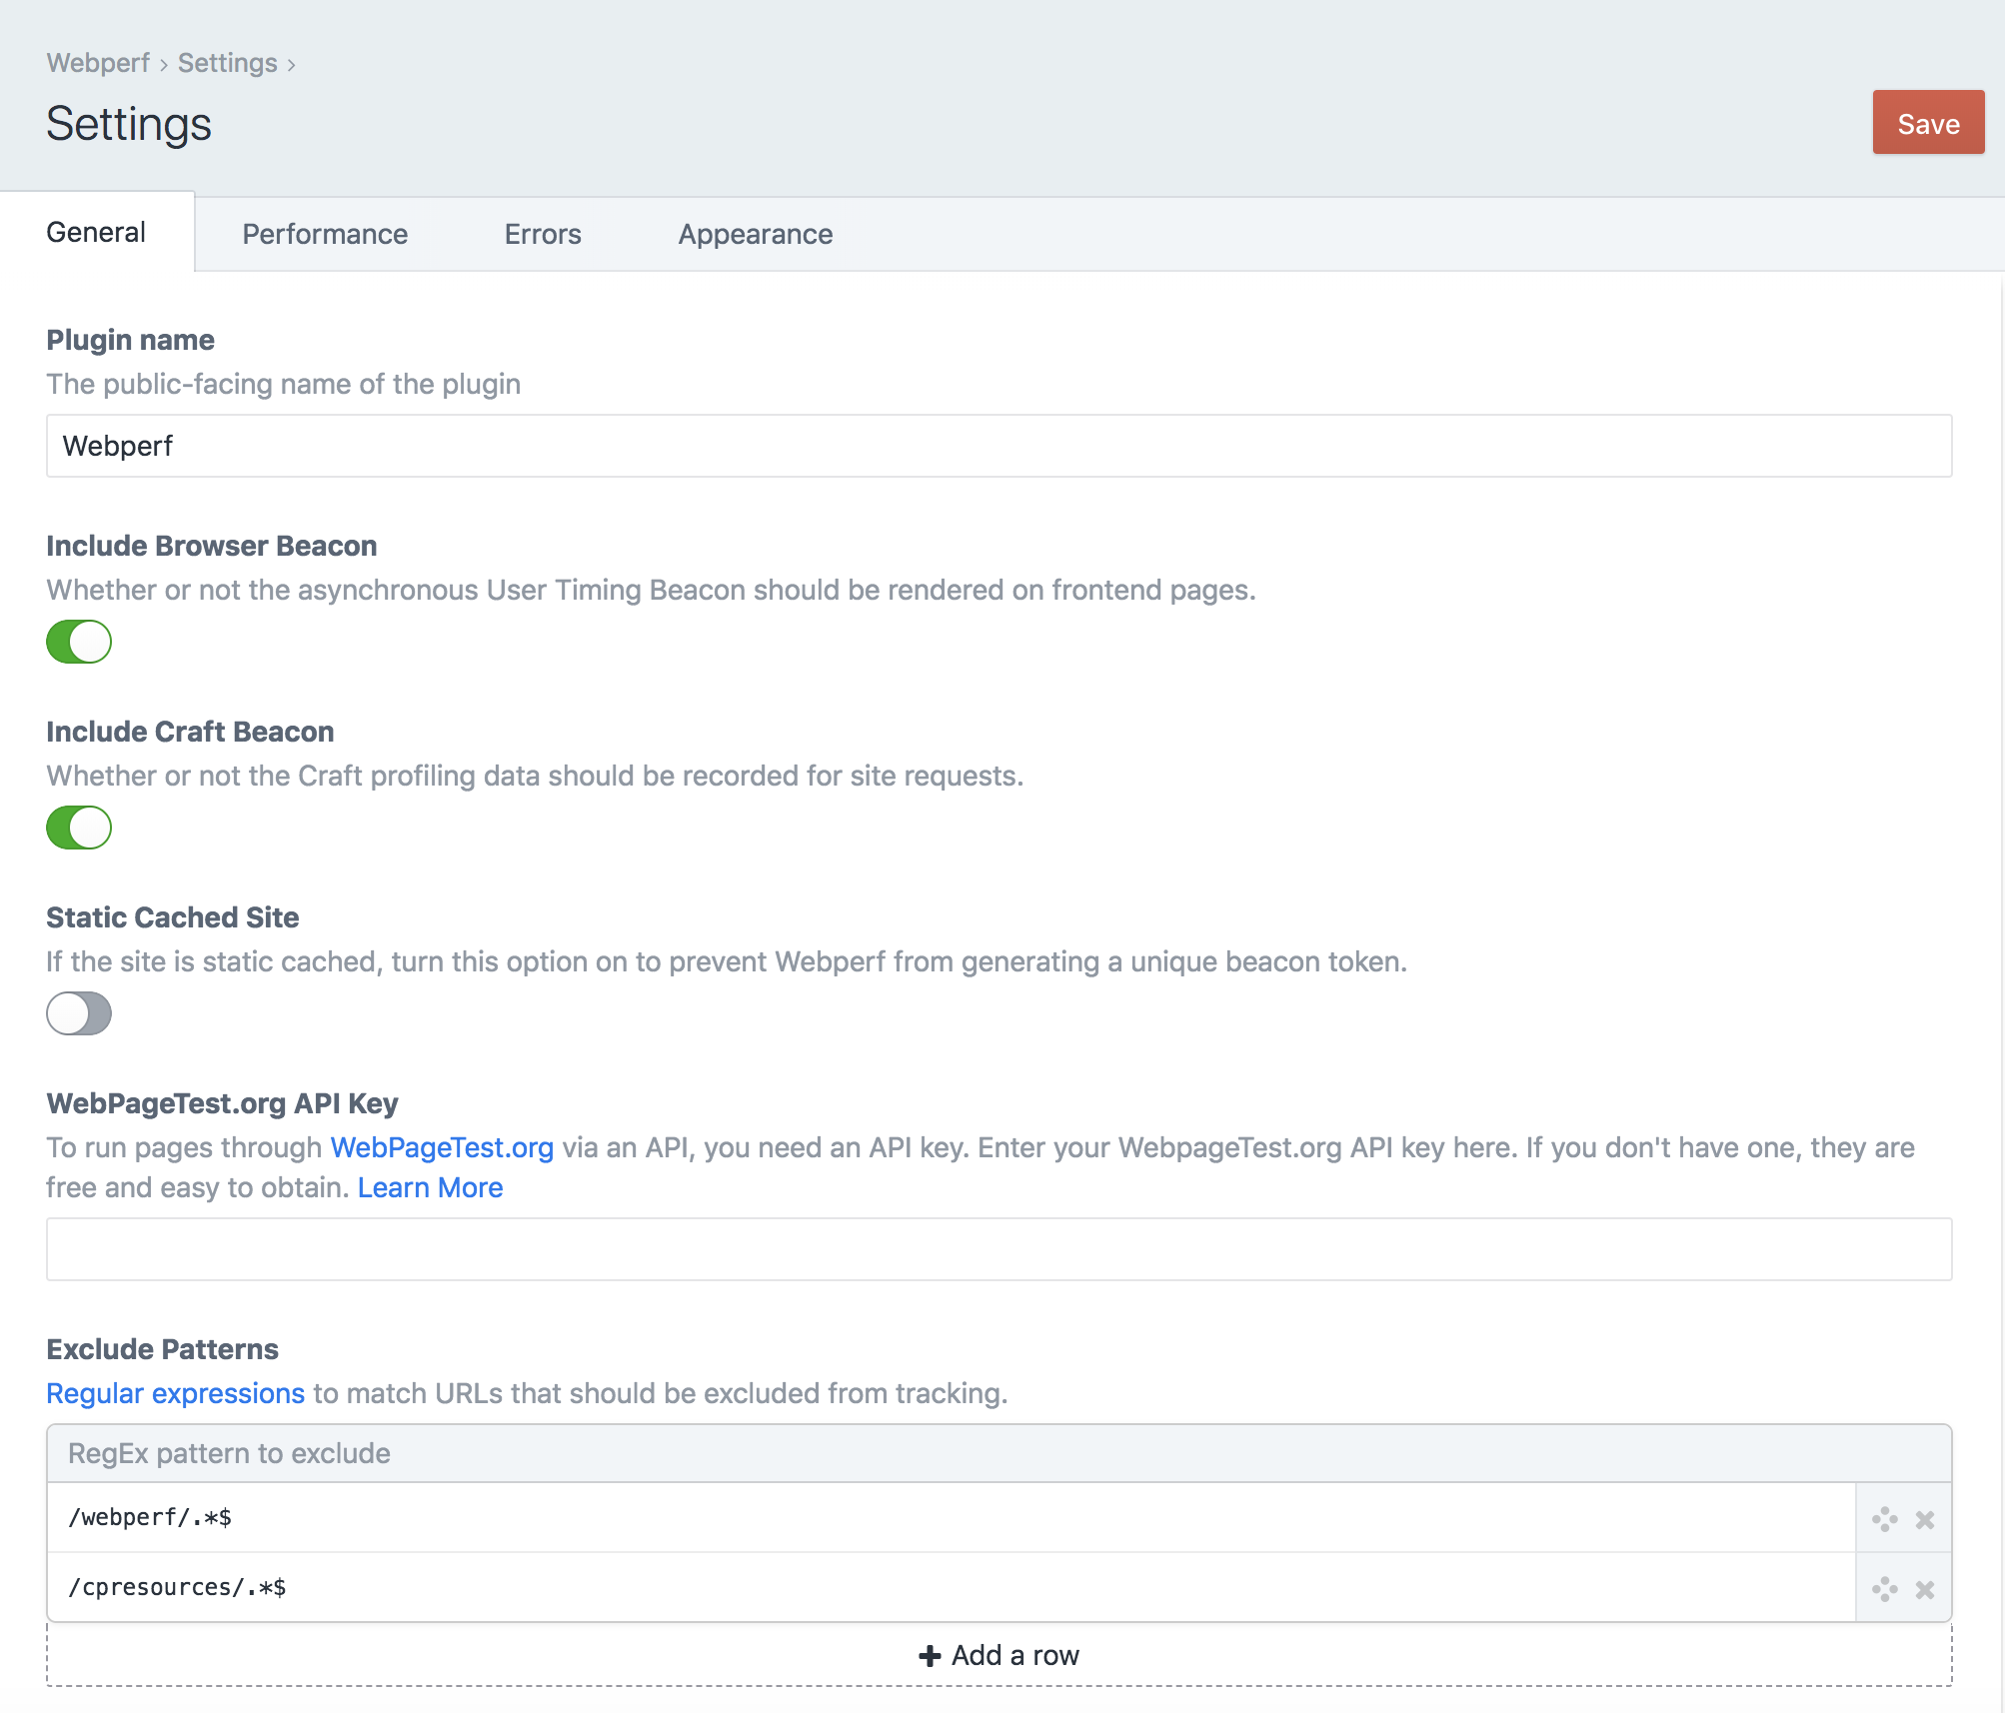The image size is (2005, 1713).
Task: Toggle the Include Craft Beacon switch
Action: [x=78, y=828]
